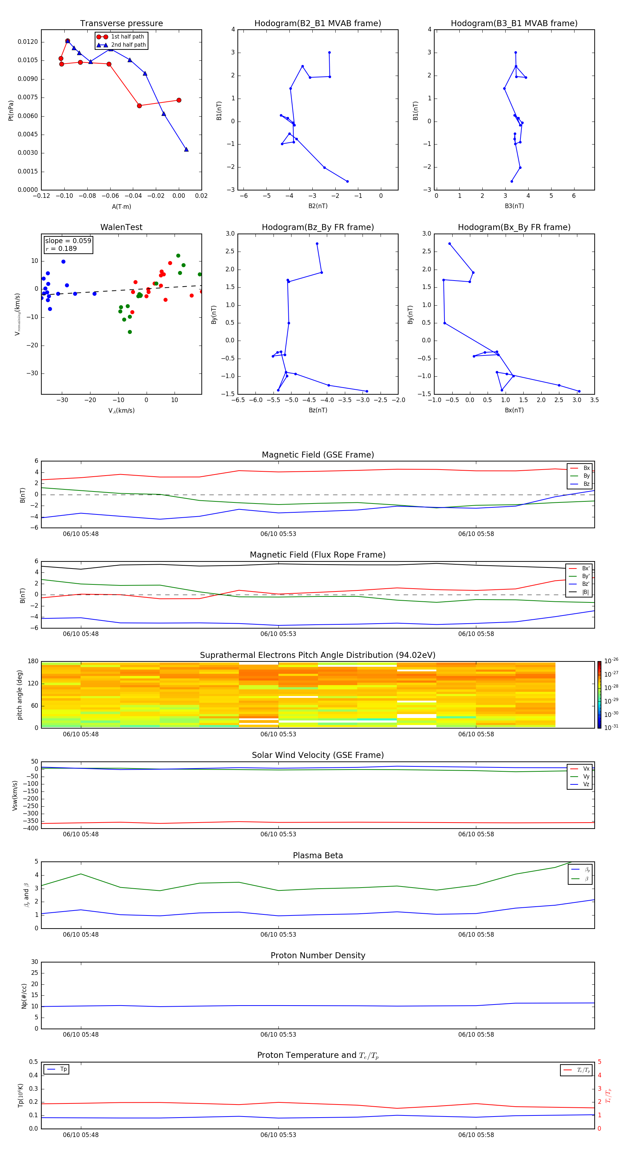Click the 'B2(nT)' x-axis label

[318, 206]
